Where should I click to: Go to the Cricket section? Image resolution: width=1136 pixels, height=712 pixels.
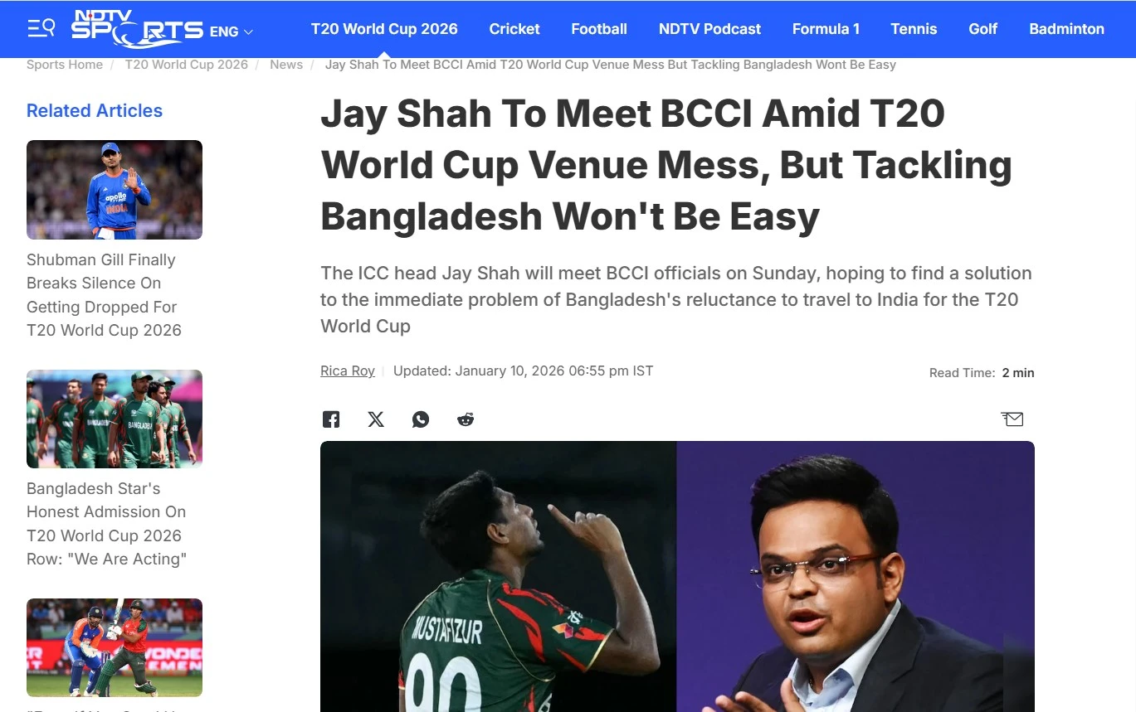[514, 29]
